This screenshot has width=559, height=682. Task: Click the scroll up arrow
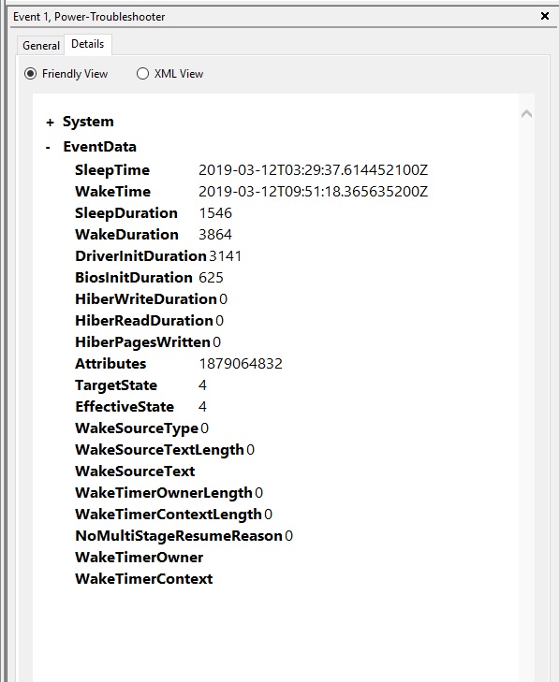pyautogui.click(x=526, y=114)
